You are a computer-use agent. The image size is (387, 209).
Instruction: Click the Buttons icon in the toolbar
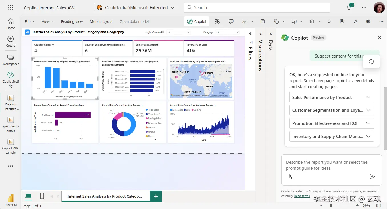pos(294,21)
